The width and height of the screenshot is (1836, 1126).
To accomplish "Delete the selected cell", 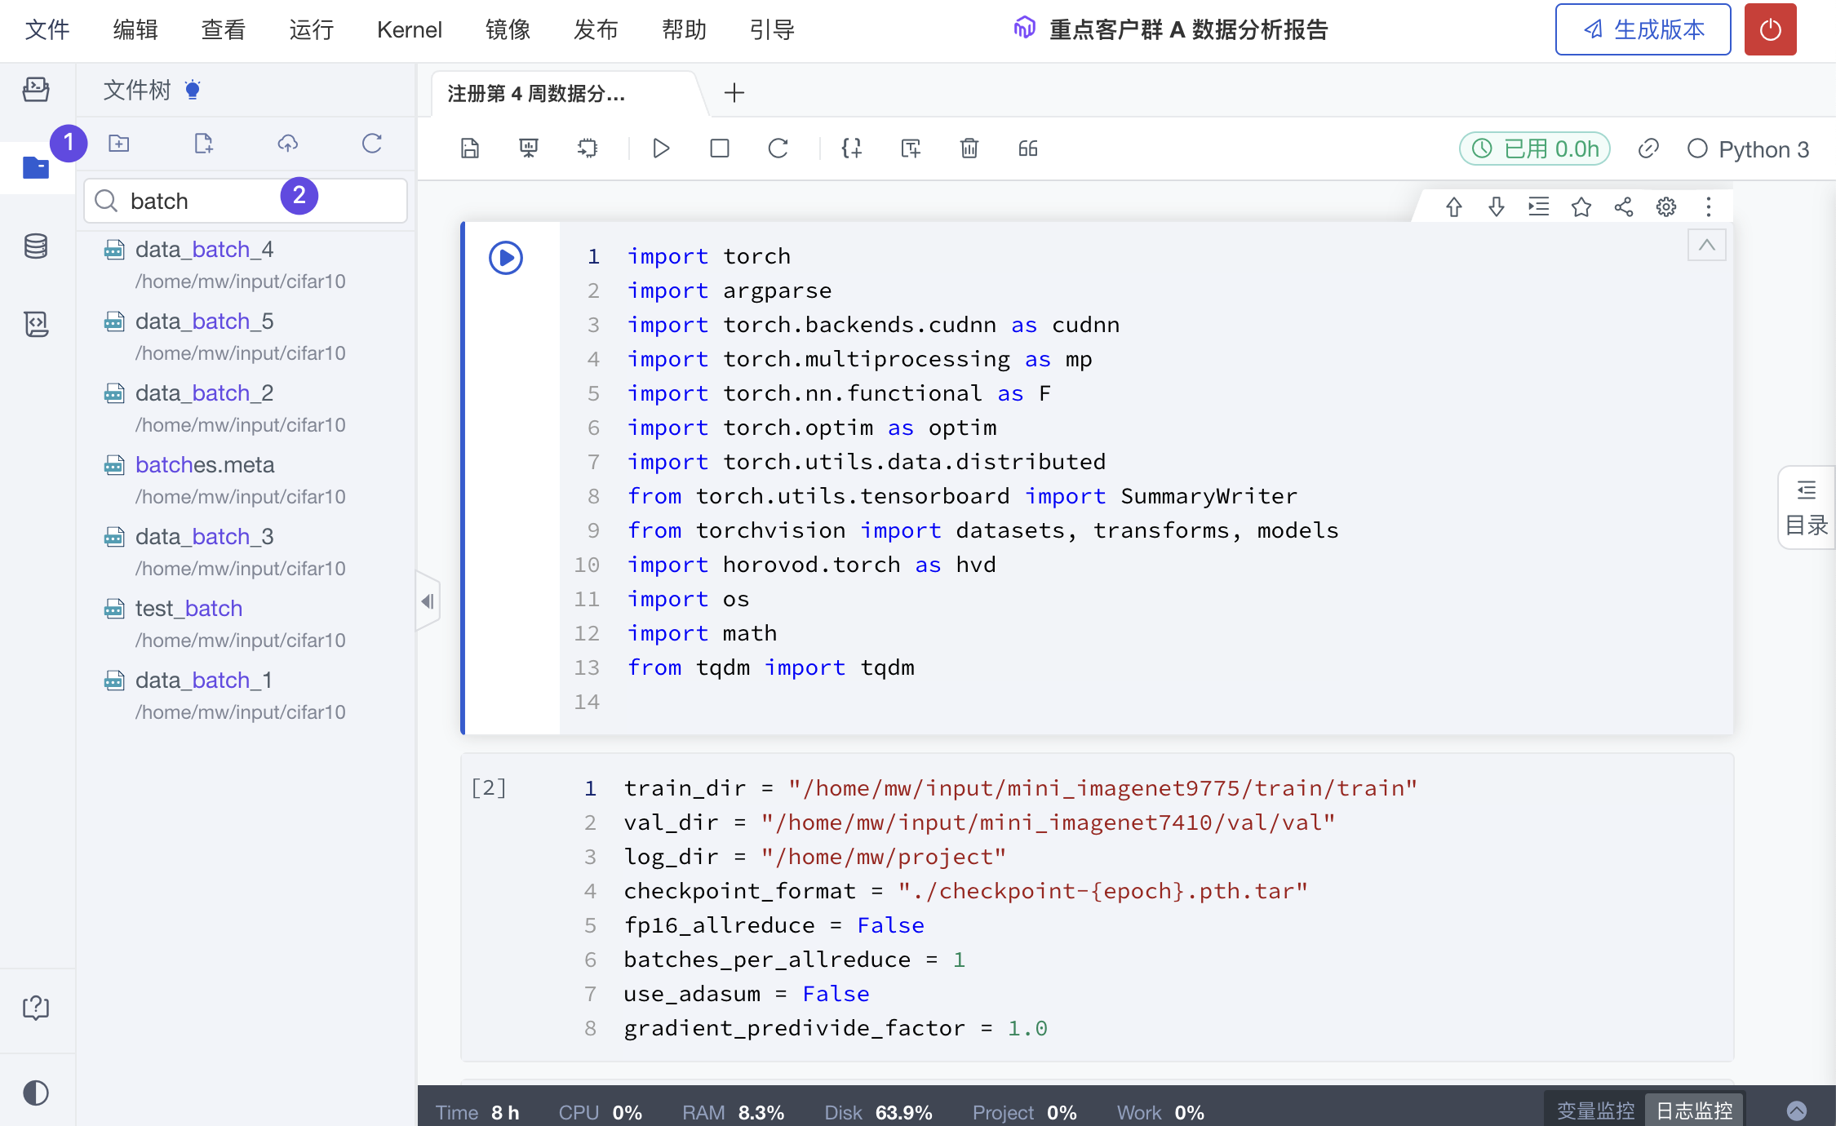I will tap(969, 149).
